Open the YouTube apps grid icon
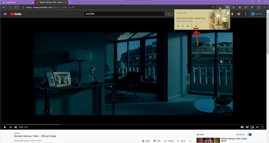Image resolution: width=269 pixels, height=143 pixels. [239, 14]
